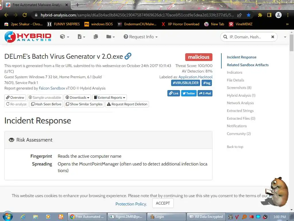Open the Protection Policy link
The width and height of the screenshot is (294, 221).
(x=131, y=204)
